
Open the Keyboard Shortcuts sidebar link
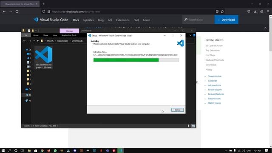click(215, 60)
